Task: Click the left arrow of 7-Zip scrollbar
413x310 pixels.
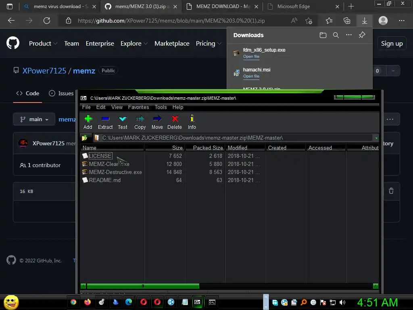Action: [x=83, y=286]
